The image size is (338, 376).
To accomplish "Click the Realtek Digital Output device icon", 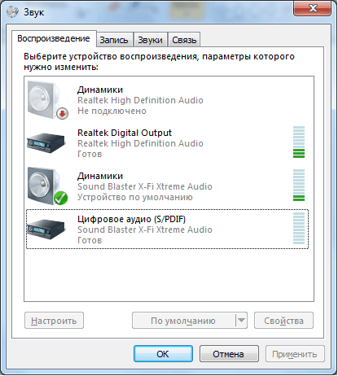I will 46,142.
